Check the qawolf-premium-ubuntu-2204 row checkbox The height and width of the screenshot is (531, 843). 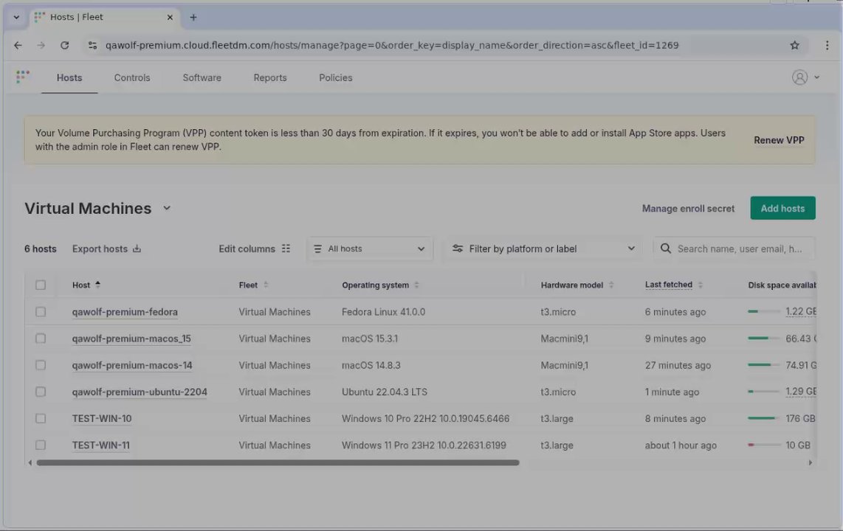coord(41,392)
